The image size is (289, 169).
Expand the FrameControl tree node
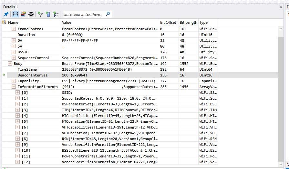click(14, 29)
